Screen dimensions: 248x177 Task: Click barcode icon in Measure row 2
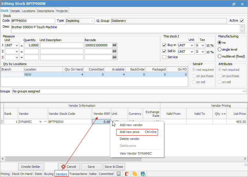[114, 52]
